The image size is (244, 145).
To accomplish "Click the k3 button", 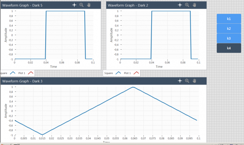I will pos(229,38).
